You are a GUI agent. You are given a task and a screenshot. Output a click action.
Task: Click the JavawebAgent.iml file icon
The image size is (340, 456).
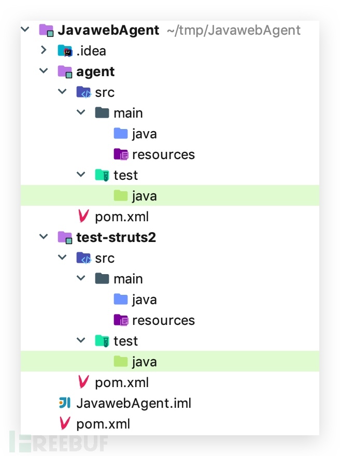pyautogui.click(x=65, y=403)
